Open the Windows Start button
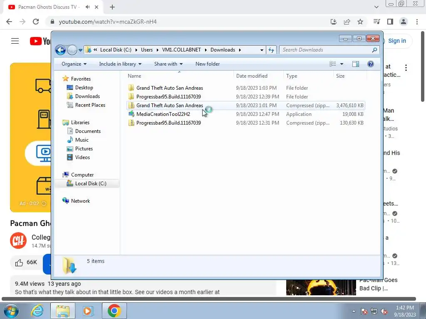The image size is (426, 319). 11,311
